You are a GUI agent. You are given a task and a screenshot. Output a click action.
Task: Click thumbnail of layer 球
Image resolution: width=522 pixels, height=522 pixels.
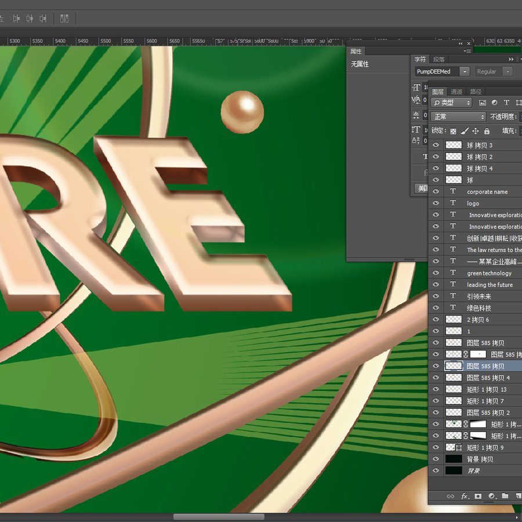pyautogui.click(x=454, y=180)
